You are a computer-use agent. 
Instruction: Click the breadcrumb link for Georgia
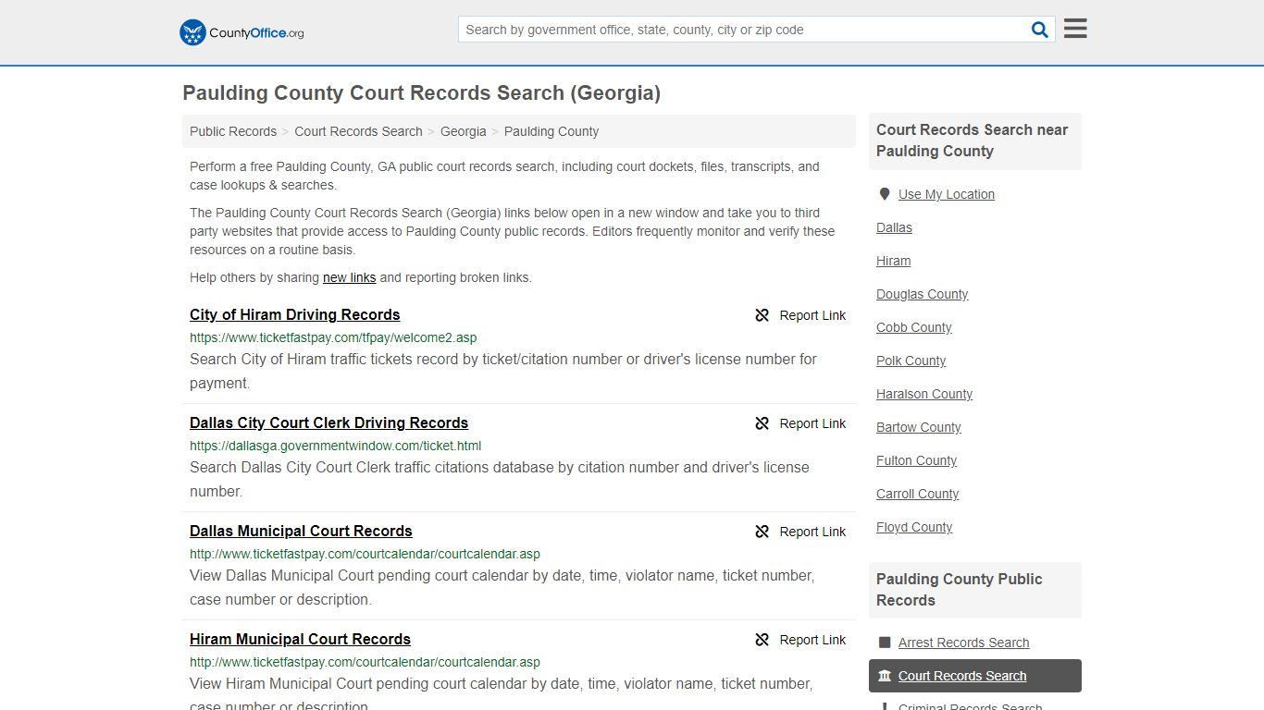[463, 131]
